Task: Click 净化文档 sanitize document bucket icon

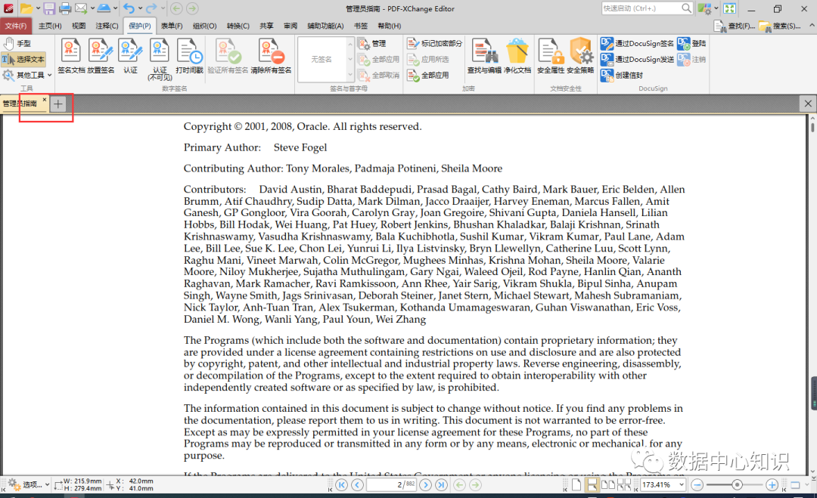Action: 517,56
